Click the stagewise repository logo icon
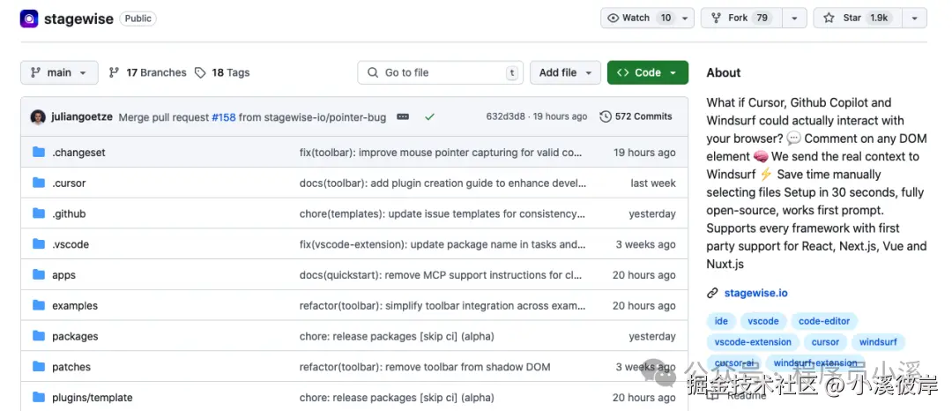952x411 pixels. coord(29,19)
